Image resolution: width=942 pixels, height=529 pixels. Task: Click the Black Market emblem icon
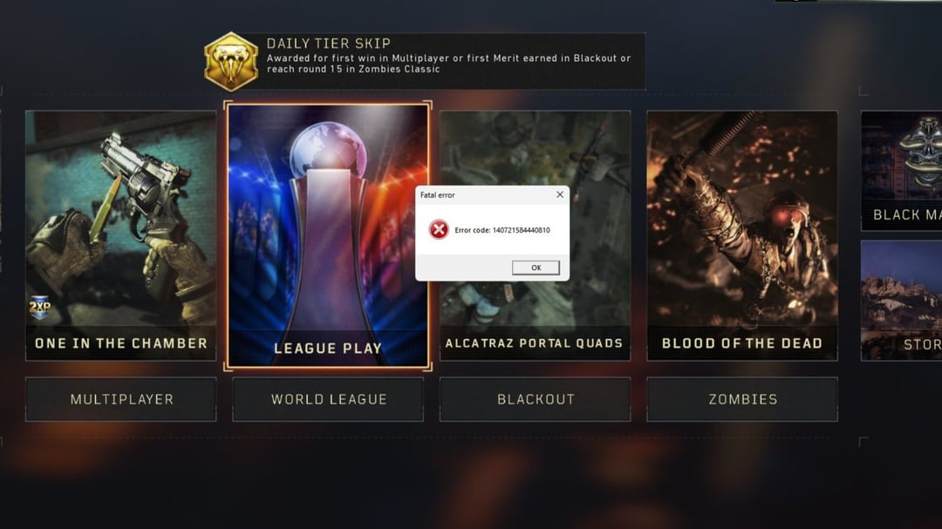pyautogui.click(x=922, y=153)
